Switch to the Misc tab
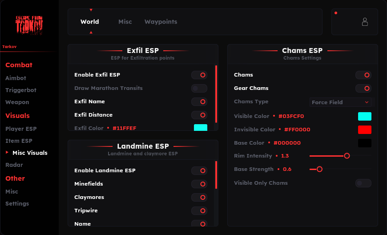Screen dimensions: 387x235 pos(125,22)
